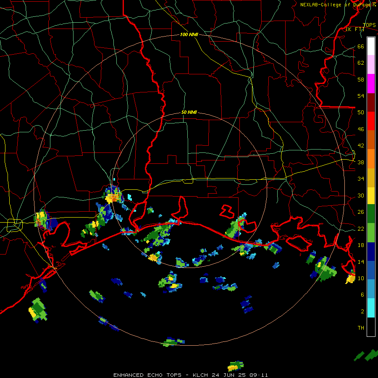Click the "30" legend value
This screenshot has height=378, width=378.
(361, 195)
